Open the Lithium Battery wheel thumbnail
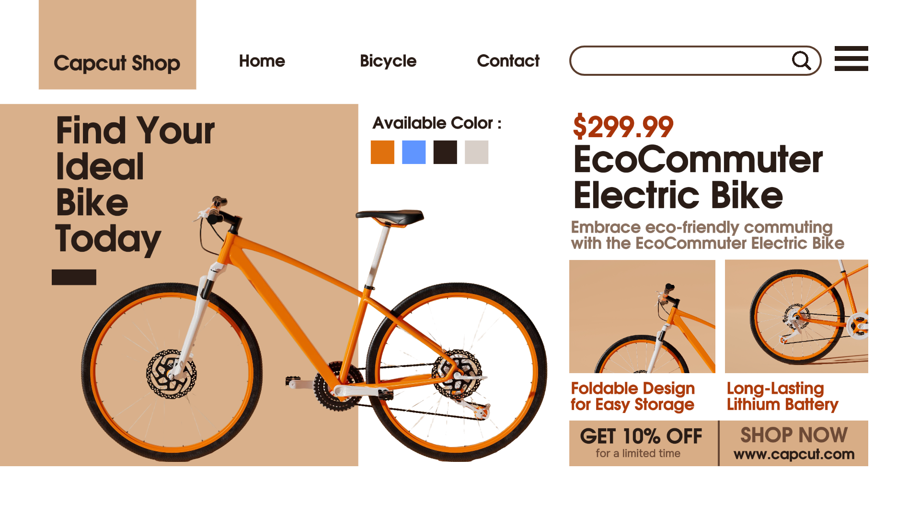 pyautogui.click(x=796, y=317)
